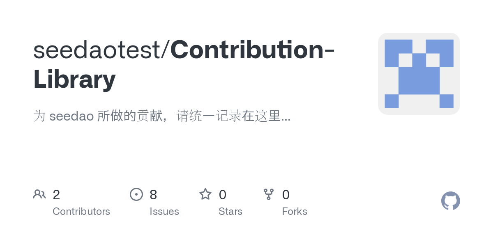Click the issues circle-dot icon

coord(136,194)
